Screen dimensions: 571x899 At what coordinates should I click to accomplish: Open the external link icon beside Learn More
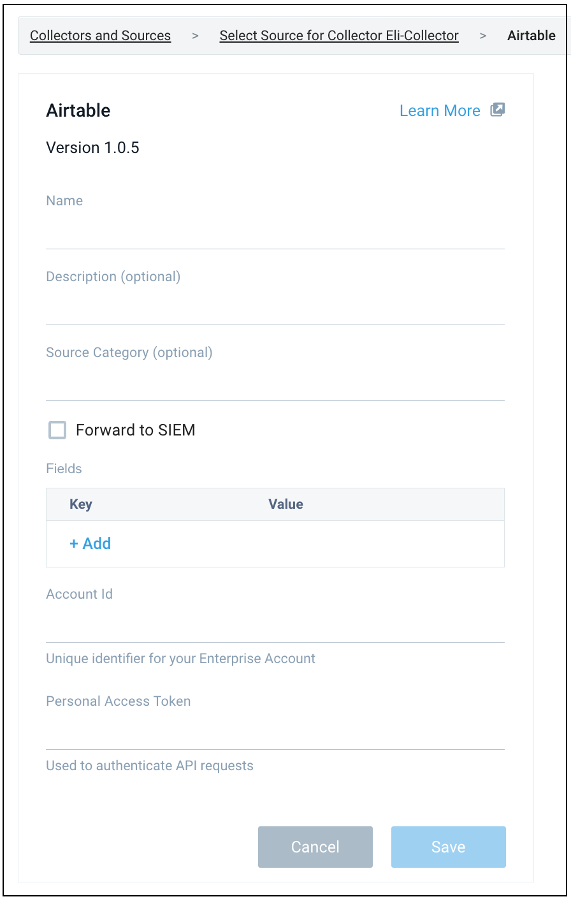point(498,110)
